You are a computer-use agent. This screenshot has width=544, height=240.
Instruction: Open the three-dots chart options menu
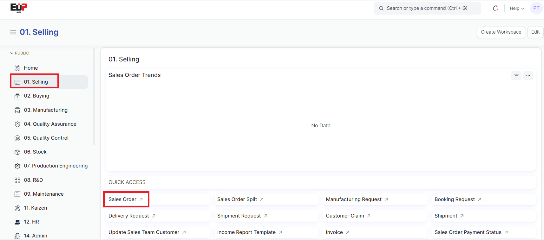[528, 76]
